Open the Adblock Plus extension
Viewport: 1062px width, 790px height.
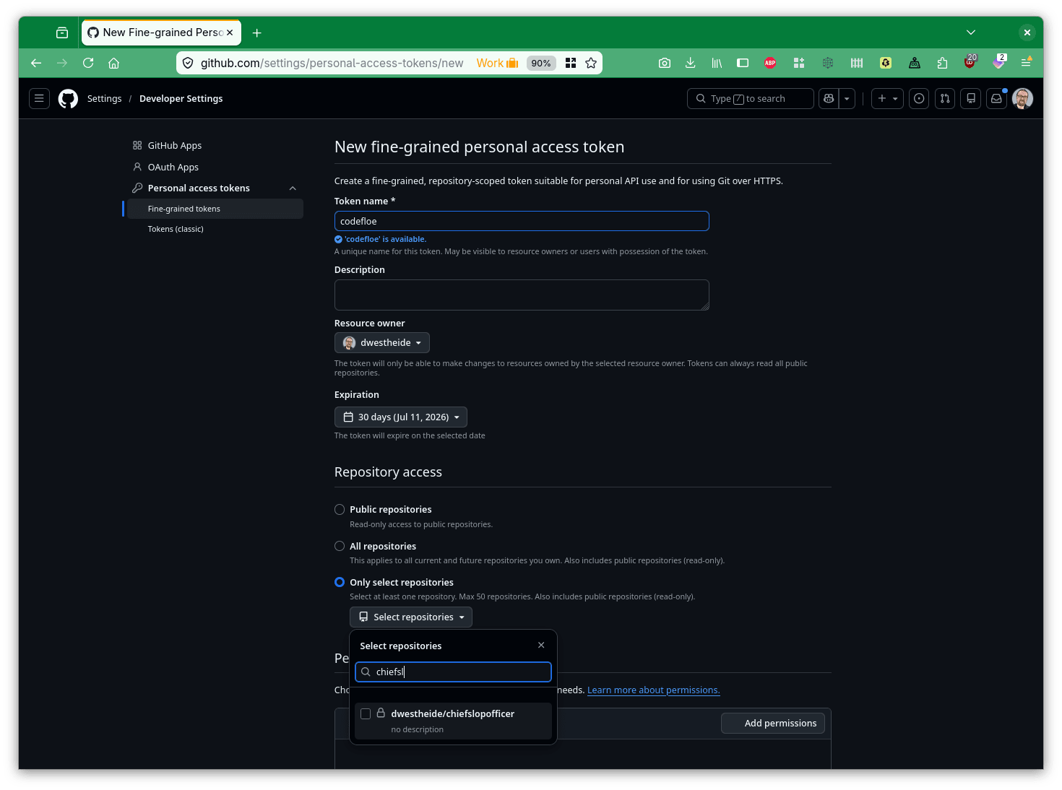770,63
